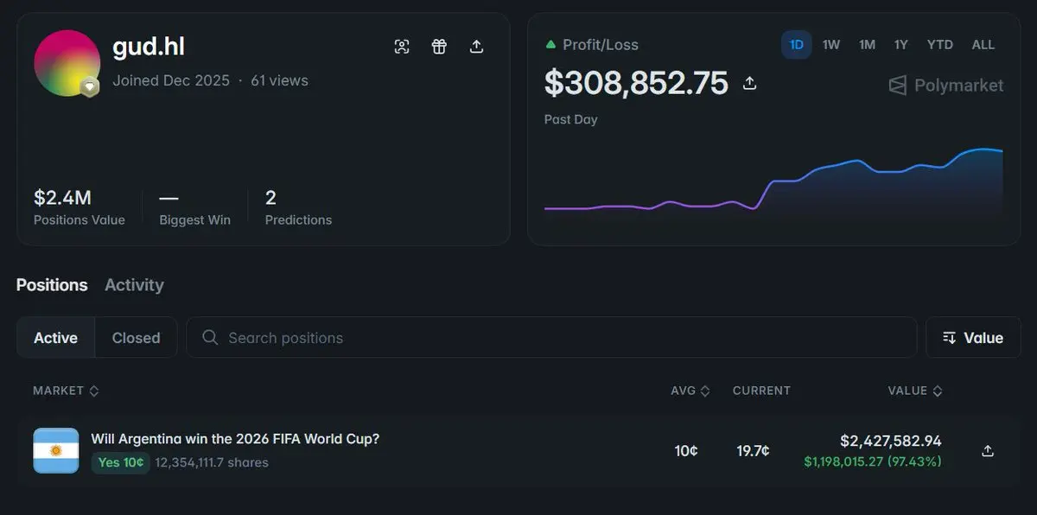Click the Polymarket logo

(x=946, y=85)
